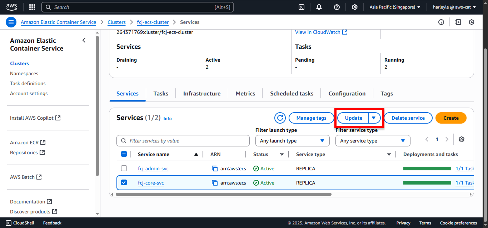Click the CloudShell icon in the footer
Viewport: 488px width, 228px height.
coord(8,223)
